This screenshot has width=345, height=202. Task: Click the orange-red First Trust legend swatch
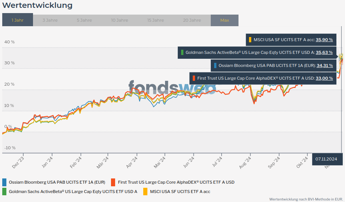click(x=113, y=183)
